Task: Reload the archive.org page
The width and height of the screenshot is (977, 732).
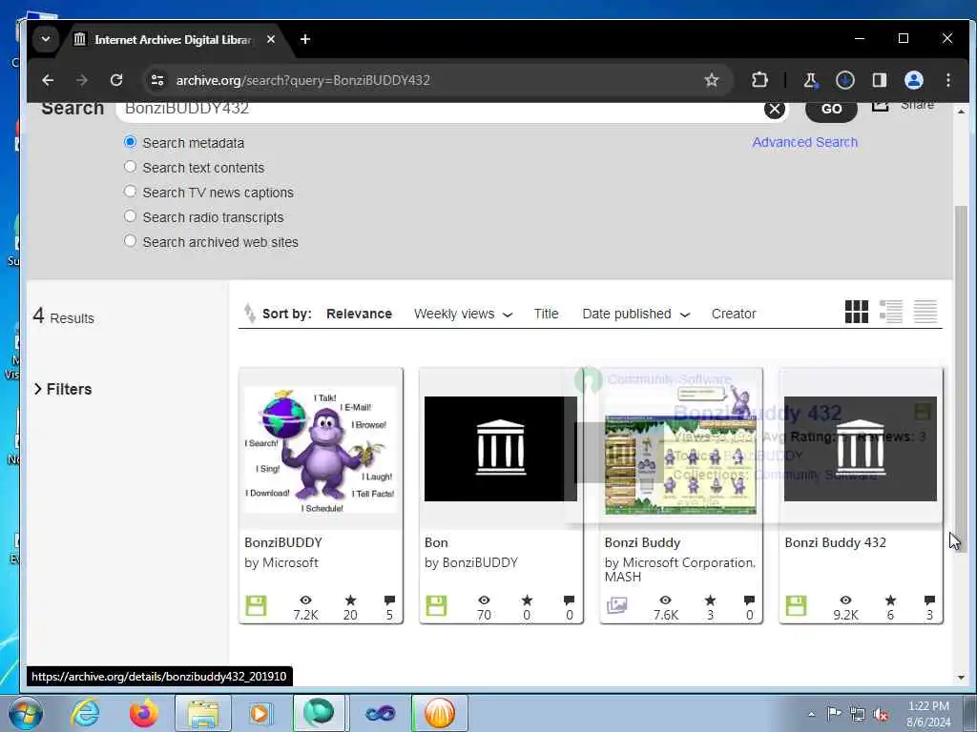Action: [115, 80]
